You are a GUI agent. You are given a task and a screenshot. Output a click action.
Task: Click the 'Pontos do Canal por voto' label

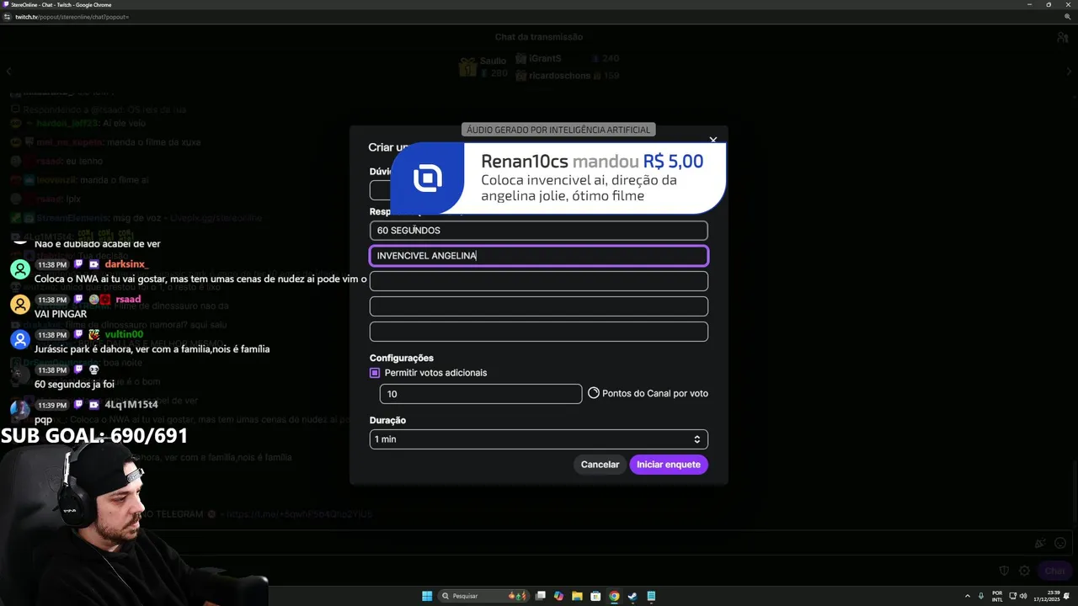pyautogui.click(x=655, y=393)
